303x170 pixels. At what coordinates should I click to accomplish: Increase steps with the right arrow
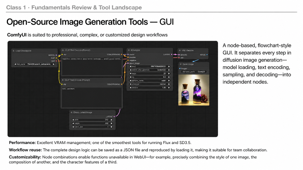(169, 73)
